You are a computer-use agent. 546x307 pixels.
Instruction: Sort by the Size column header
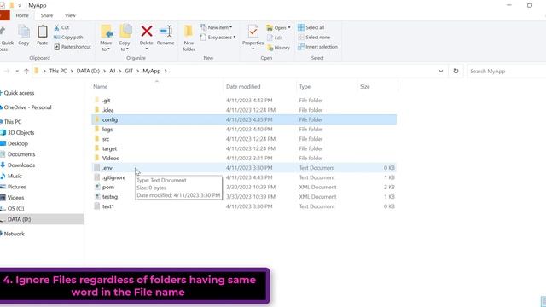(x=365, y=87)
